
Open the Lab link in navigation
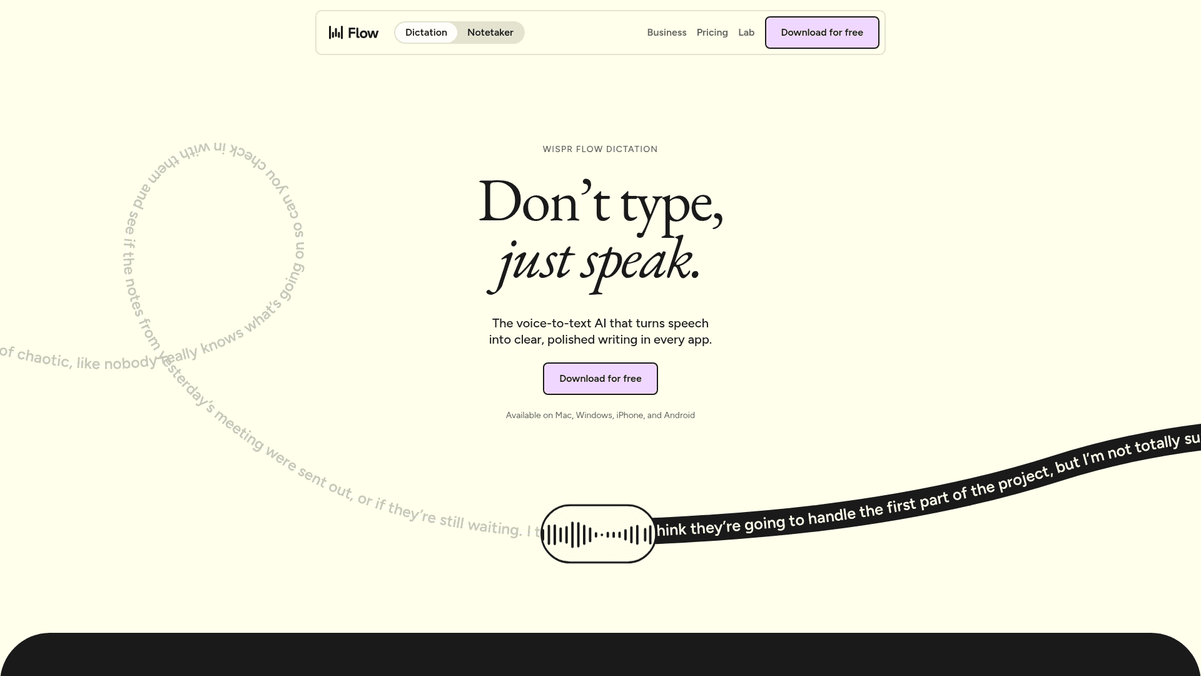point(746,33)
